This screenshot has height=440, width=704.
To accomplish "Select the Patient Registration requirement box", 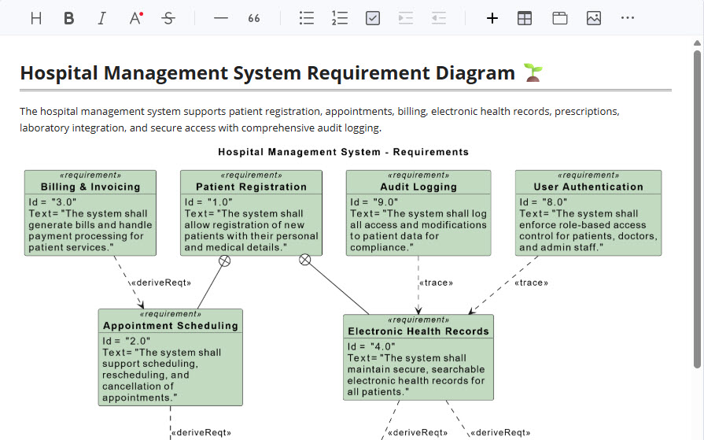I will (x=251, y=213).
